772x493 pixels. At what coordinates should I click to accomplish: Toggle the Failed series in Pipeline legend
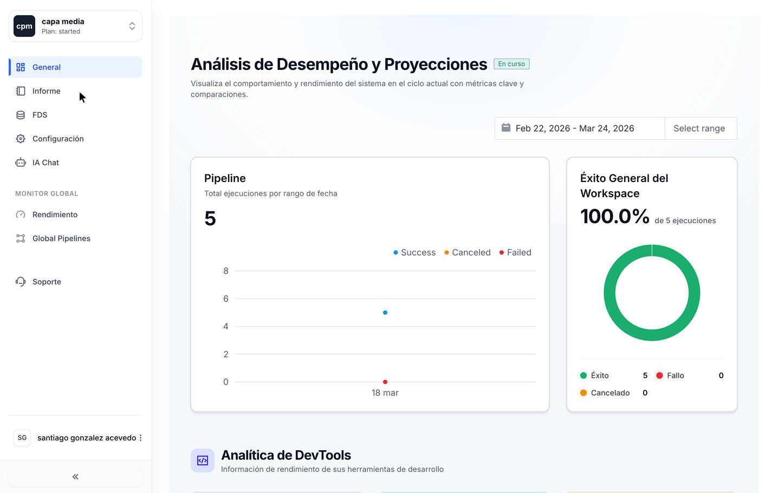515,252
